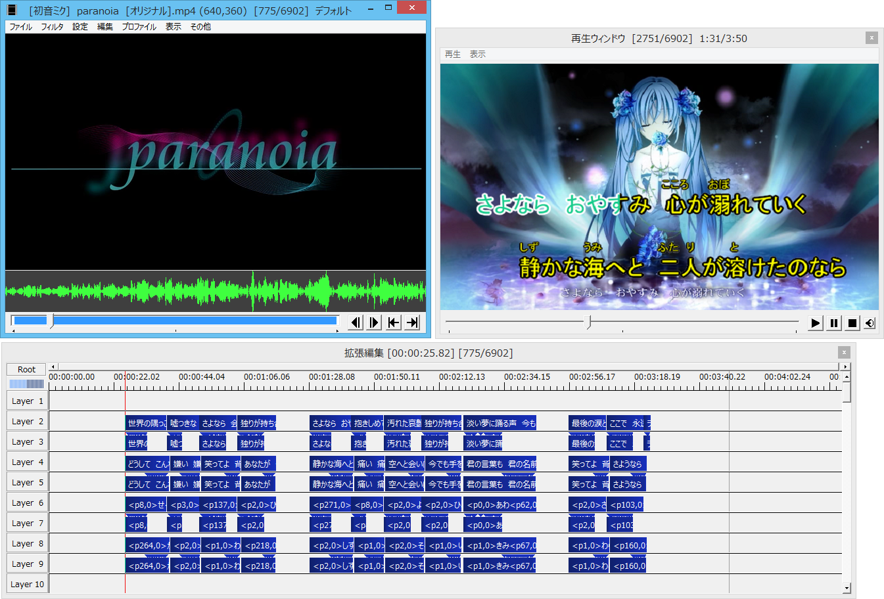884x599 pixels.
Task: Jump to the last frame in main window
Action: (412, 322)
